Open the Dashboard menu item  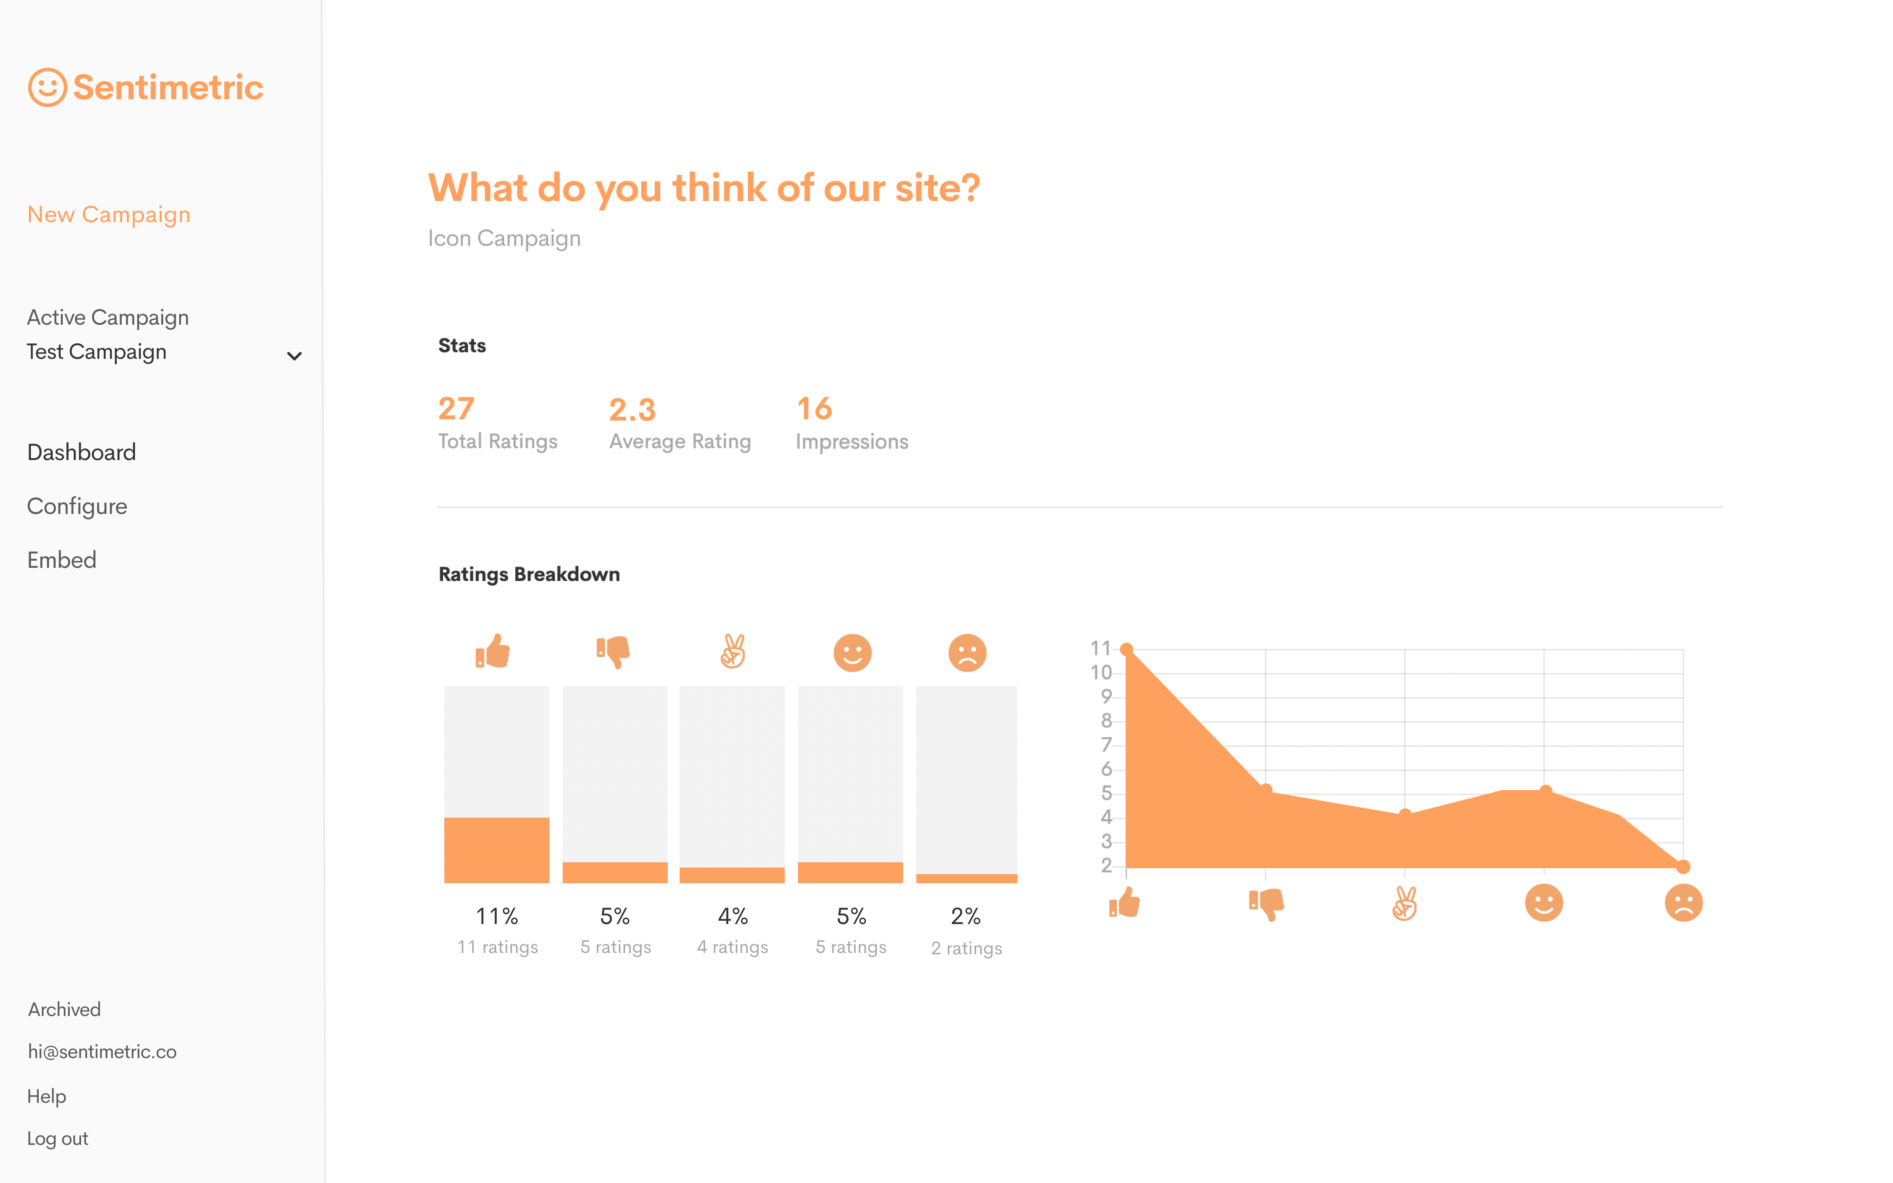82,452
